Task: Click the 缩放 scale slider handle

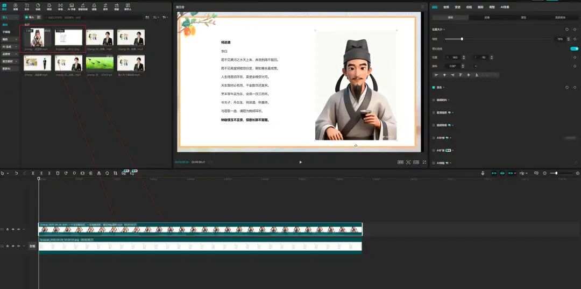Action: tap(462, 39)
